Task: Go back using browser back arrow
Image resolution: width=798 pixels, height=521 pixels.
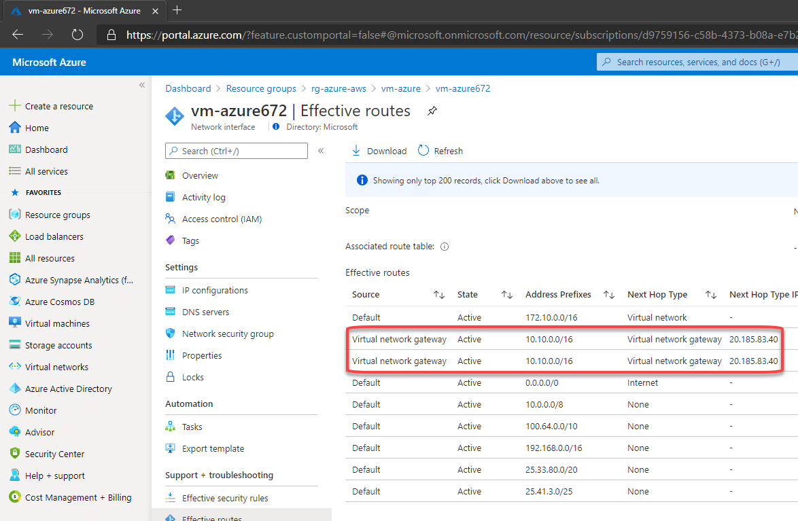Action: point(18,35)
